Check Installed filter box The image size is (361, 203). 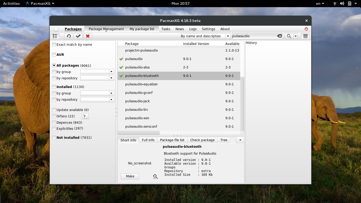pos(54,87)
